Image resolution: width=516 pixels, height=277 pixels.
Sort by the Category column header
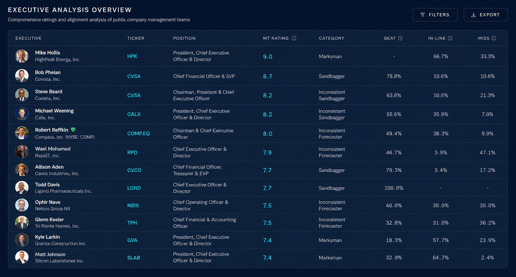tap(331, 38)
